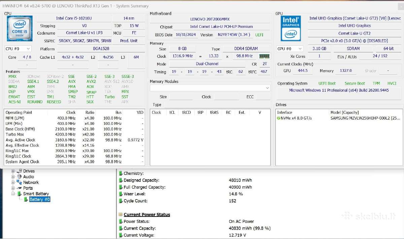
Task: Click the Avg. Effective Clock row
Action: click(x=74, y=145)
